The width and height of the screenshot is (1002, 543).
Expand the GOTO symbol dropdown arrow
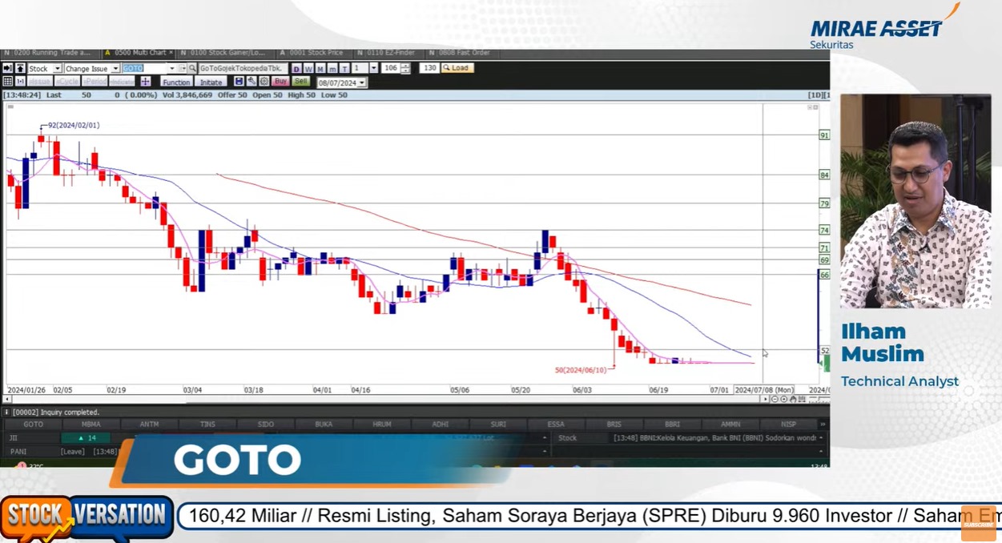point(171,69)
